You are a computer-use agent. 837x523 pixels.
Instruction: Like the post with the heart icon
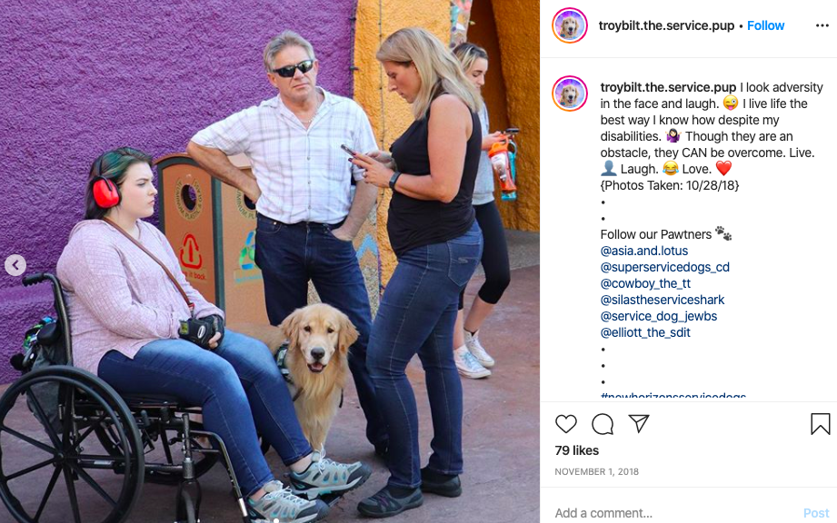(566, 424)
